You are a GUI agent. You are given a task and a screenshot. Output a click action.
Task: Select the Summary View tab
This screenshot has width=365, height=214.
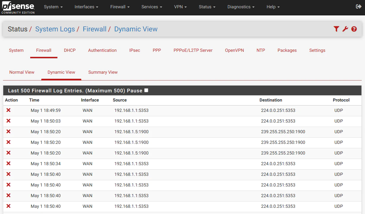[103, 72]
